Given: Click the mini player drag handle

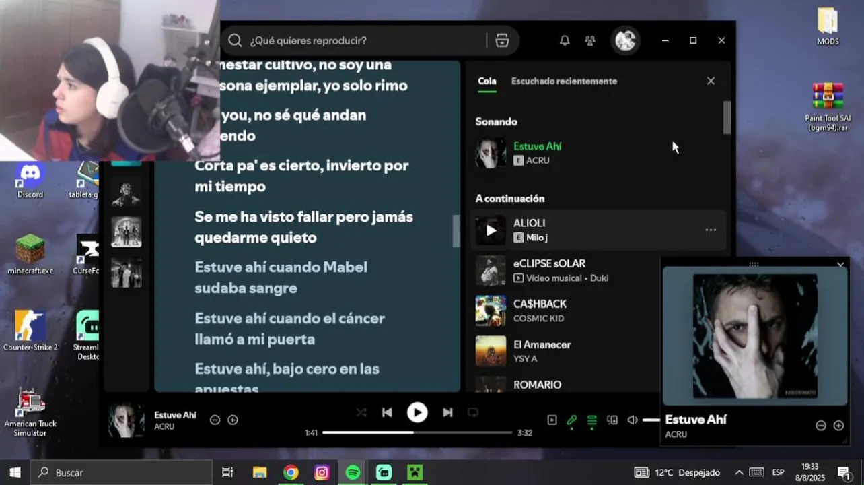Looking at the screenshot, I should coord(754,264).
